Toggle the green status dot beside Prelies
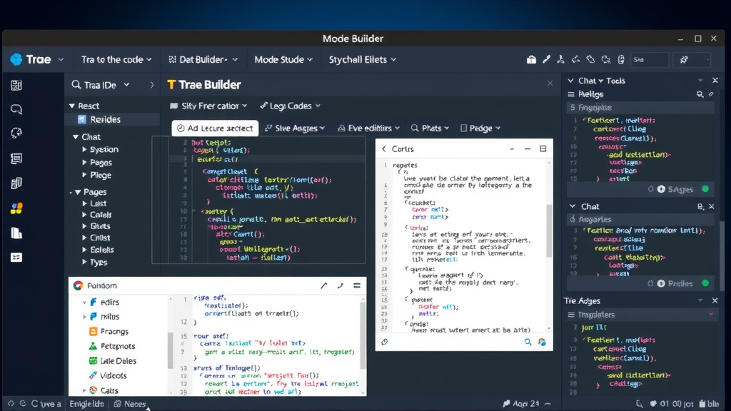Screen dimensions: 731x411 coord(705,283)
